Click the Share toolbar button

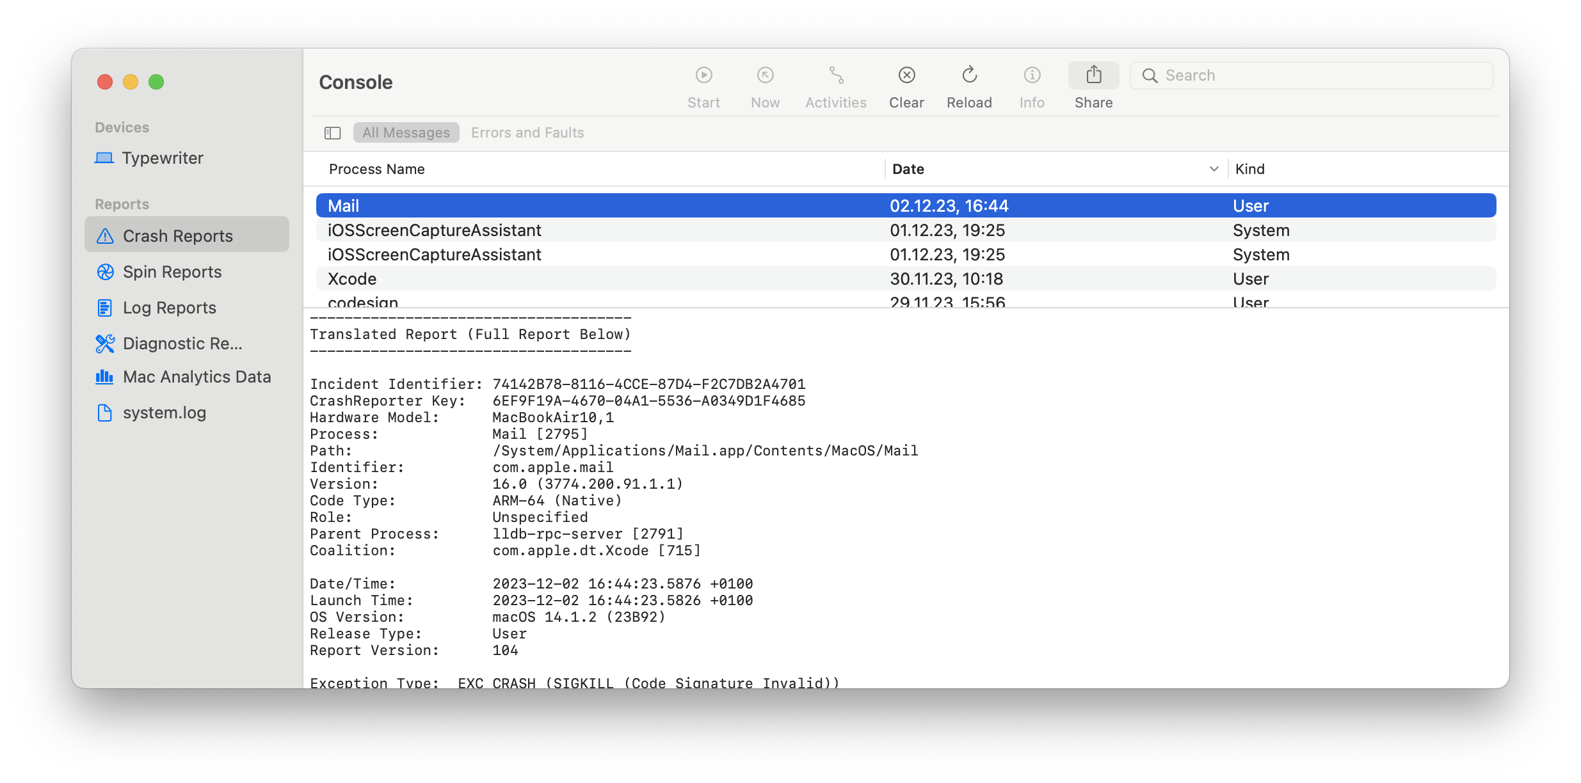(1093, 75)
